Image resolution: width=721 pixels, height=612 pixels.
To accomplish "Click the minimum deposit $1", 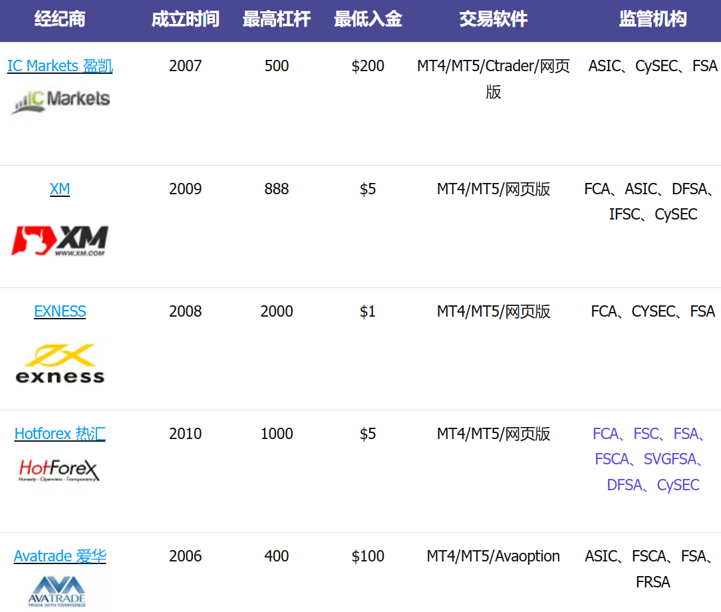I will tap(368, 311).
